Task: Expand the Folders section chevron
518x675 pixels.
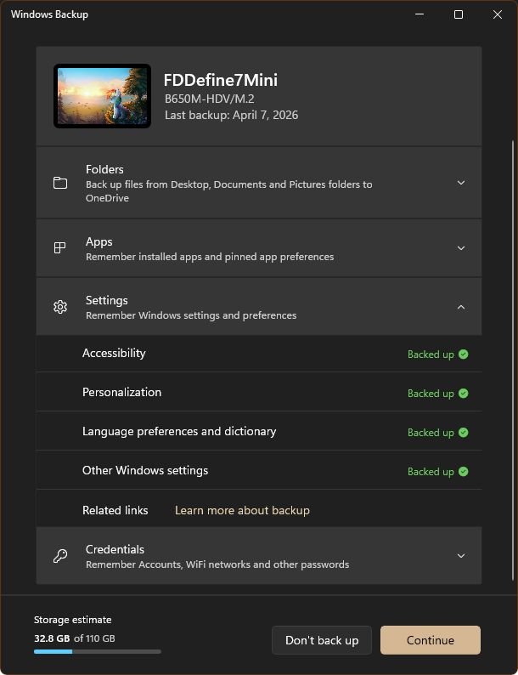Action: pos(461,183)
